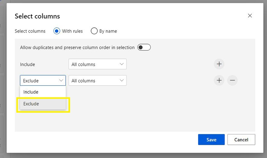
Task: Choose the By name radio option
Action: pyautogui.click(x=94, y=31)
